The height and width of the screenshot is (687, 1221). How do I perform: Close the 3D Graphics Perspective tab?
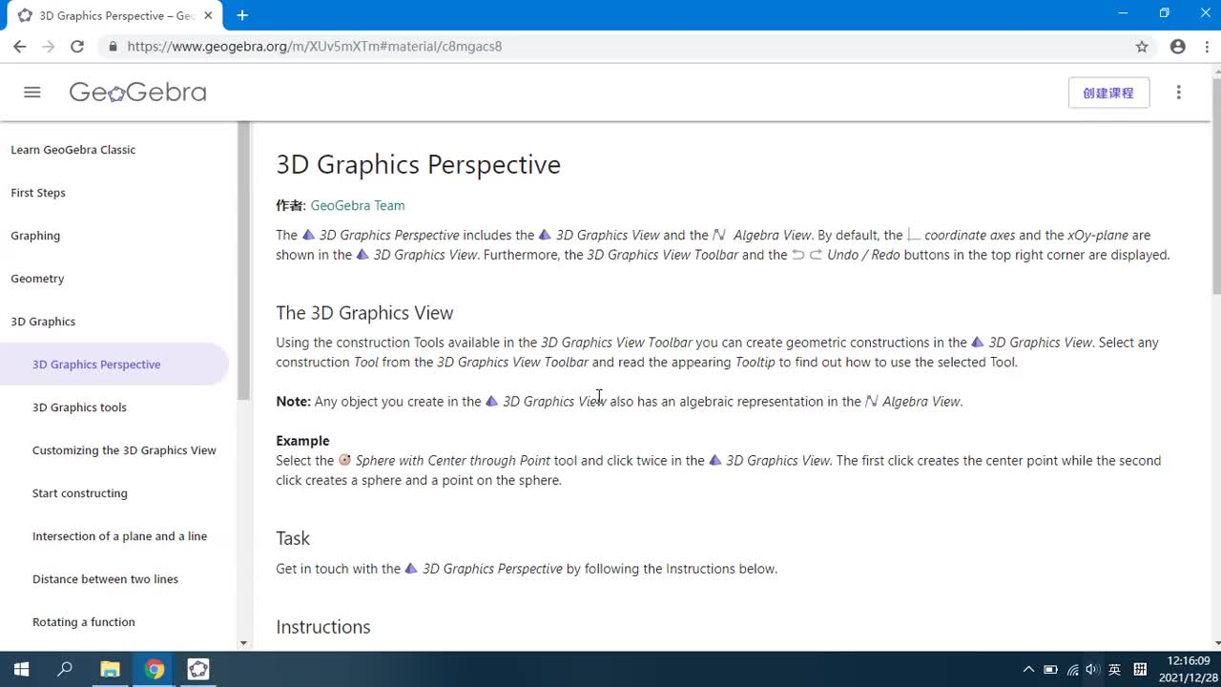click(208, 15)
